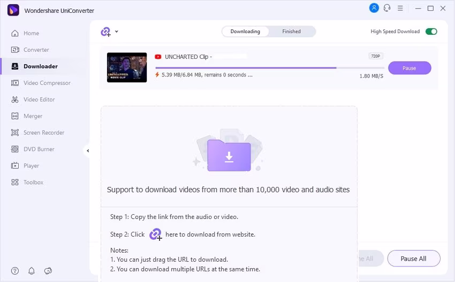Image resolution: width=455 pixels, height=282 pixels.
Task: Click the Wondershare UniConverter logo icon
Action: [x=13, y=11]
